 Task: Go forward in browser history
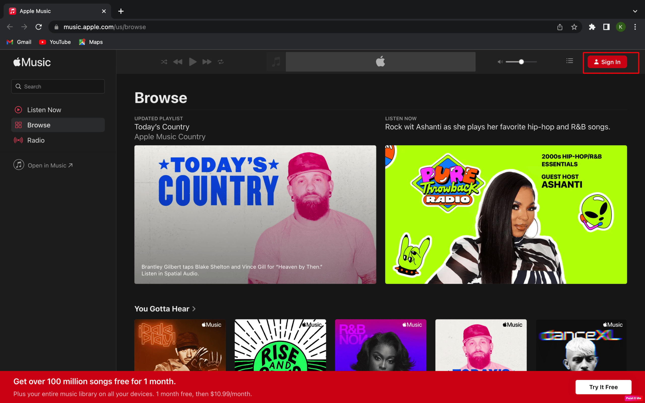click(x=24, y=27)
